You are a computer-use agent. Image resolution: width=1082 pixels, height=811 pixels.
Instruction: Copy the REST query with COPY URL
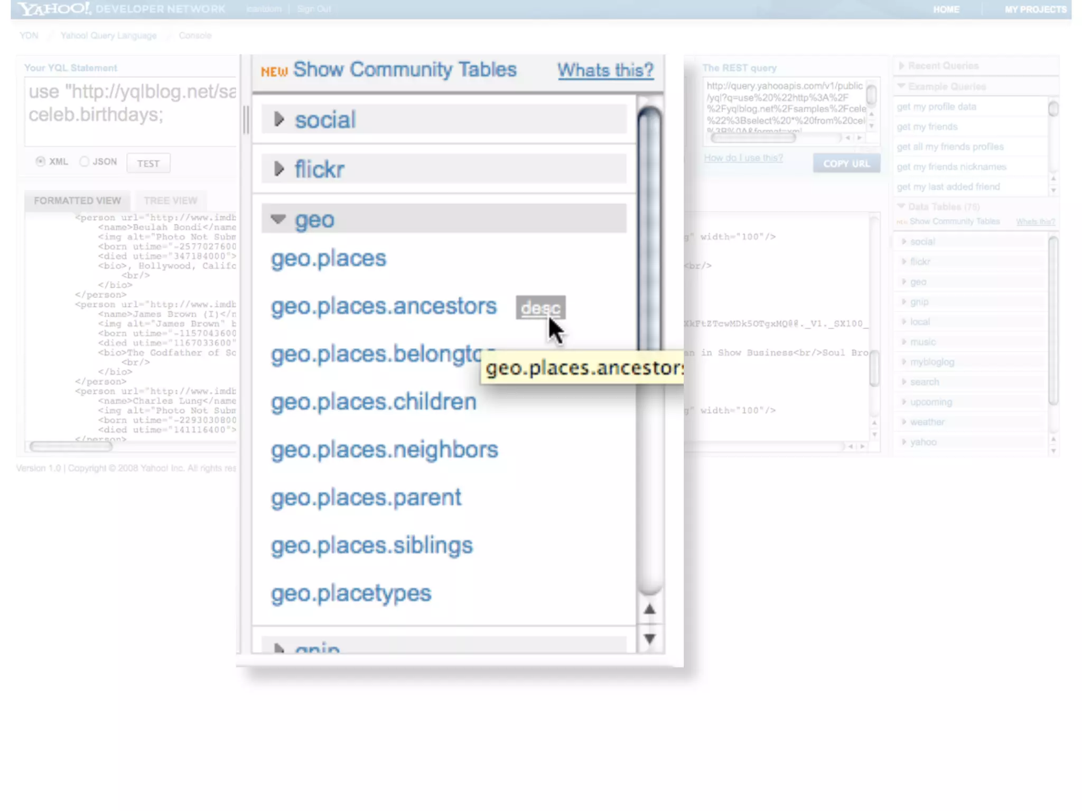[846, 164]
